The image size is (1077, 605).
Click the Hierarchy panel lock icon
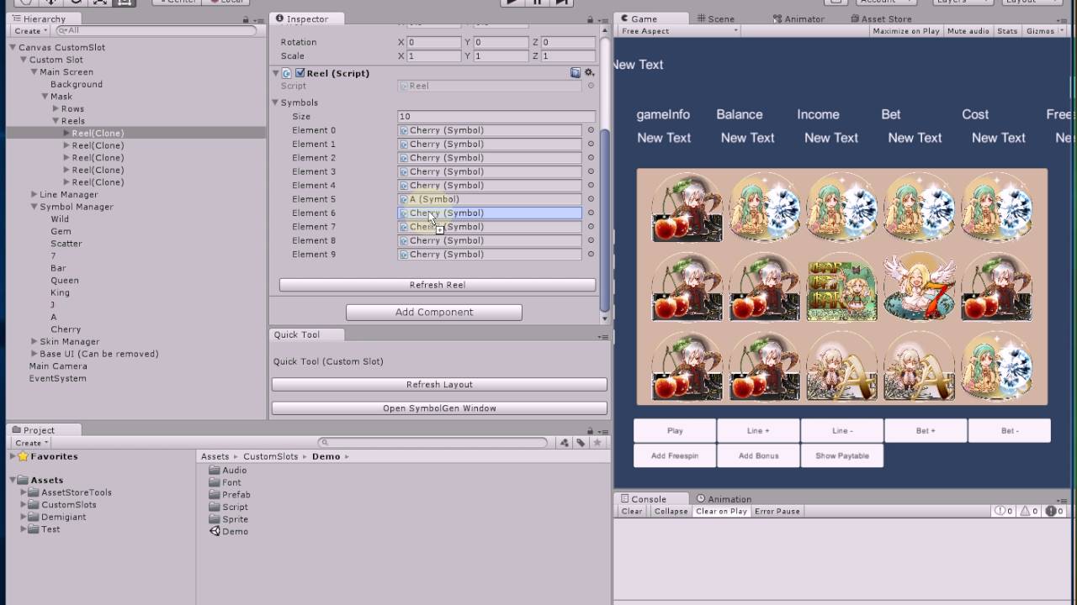[x=246, y=19]
